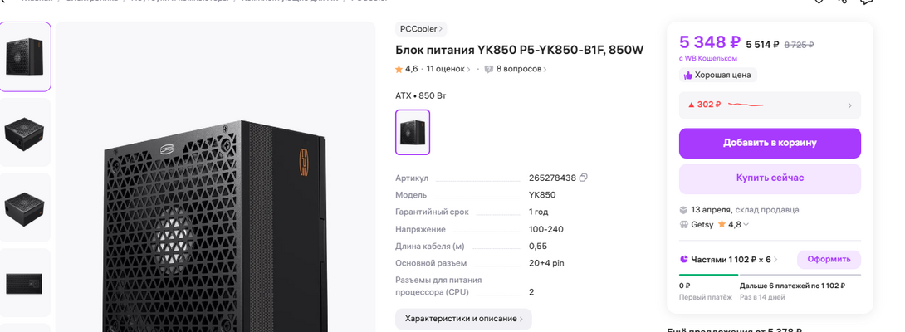
Task: Expand the price history row chevron
Action: click(x=849, y=105)
